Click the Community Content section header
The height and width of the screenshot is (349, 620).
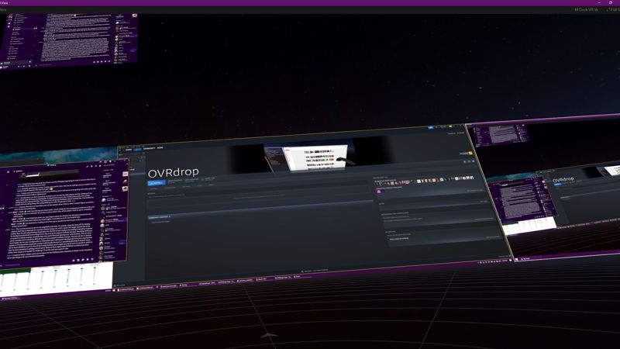159,217
